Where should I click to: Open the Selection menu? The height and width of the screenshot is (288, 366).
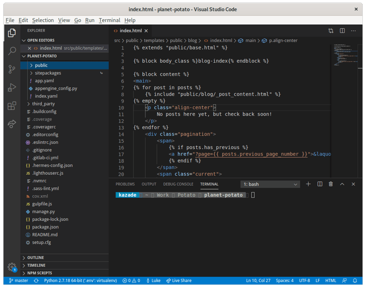coord(43,20)
